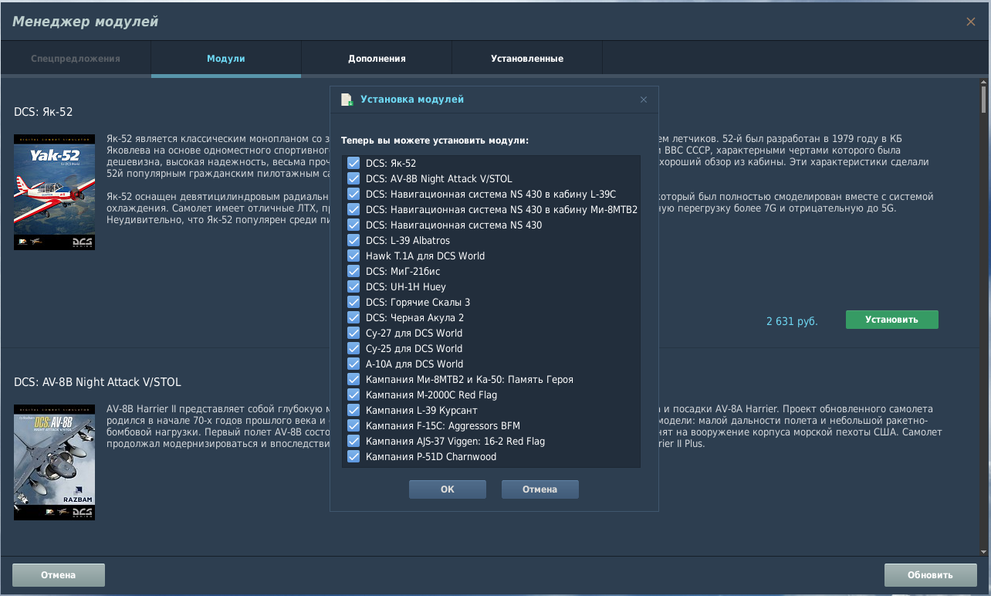This screenshot has height=596, width=991.
Task: Select the Спецпредложения tab
Action: click(x=76, y=59)
